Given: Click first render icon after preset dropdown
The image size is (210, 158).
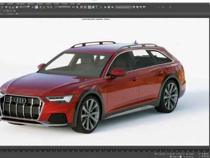Looking at the screenshot, I should point(134,7).
